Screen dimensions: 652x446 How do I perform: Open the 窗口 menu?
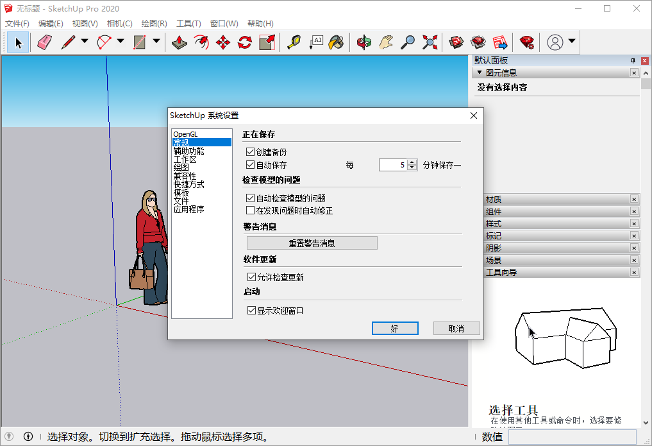[x=224, y=23]
